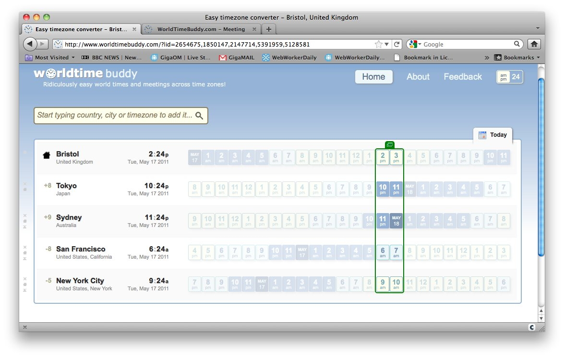This screenshot has height=358, width=564.
Task: Show more bookmarks with the chevron
Action: [486, 58]
